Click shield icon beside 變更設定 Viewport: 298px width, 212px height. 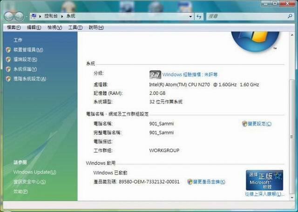click(244, 124)
